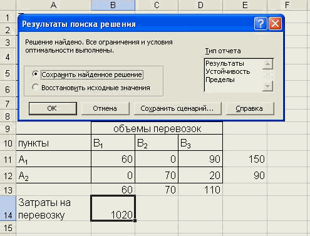This screenshot has width=310, height=236.
Task: Click report list scroll down arrow
Action: [x=267, y=86]
